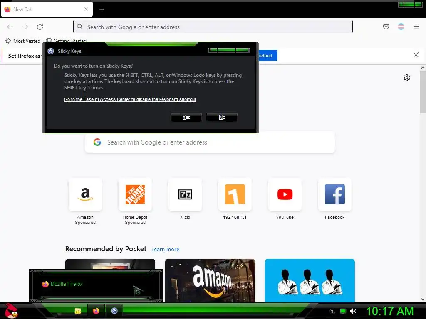This screenshot has height=319, width=426.
Task: Click the blue default browser button
Action: coord(267,56)
